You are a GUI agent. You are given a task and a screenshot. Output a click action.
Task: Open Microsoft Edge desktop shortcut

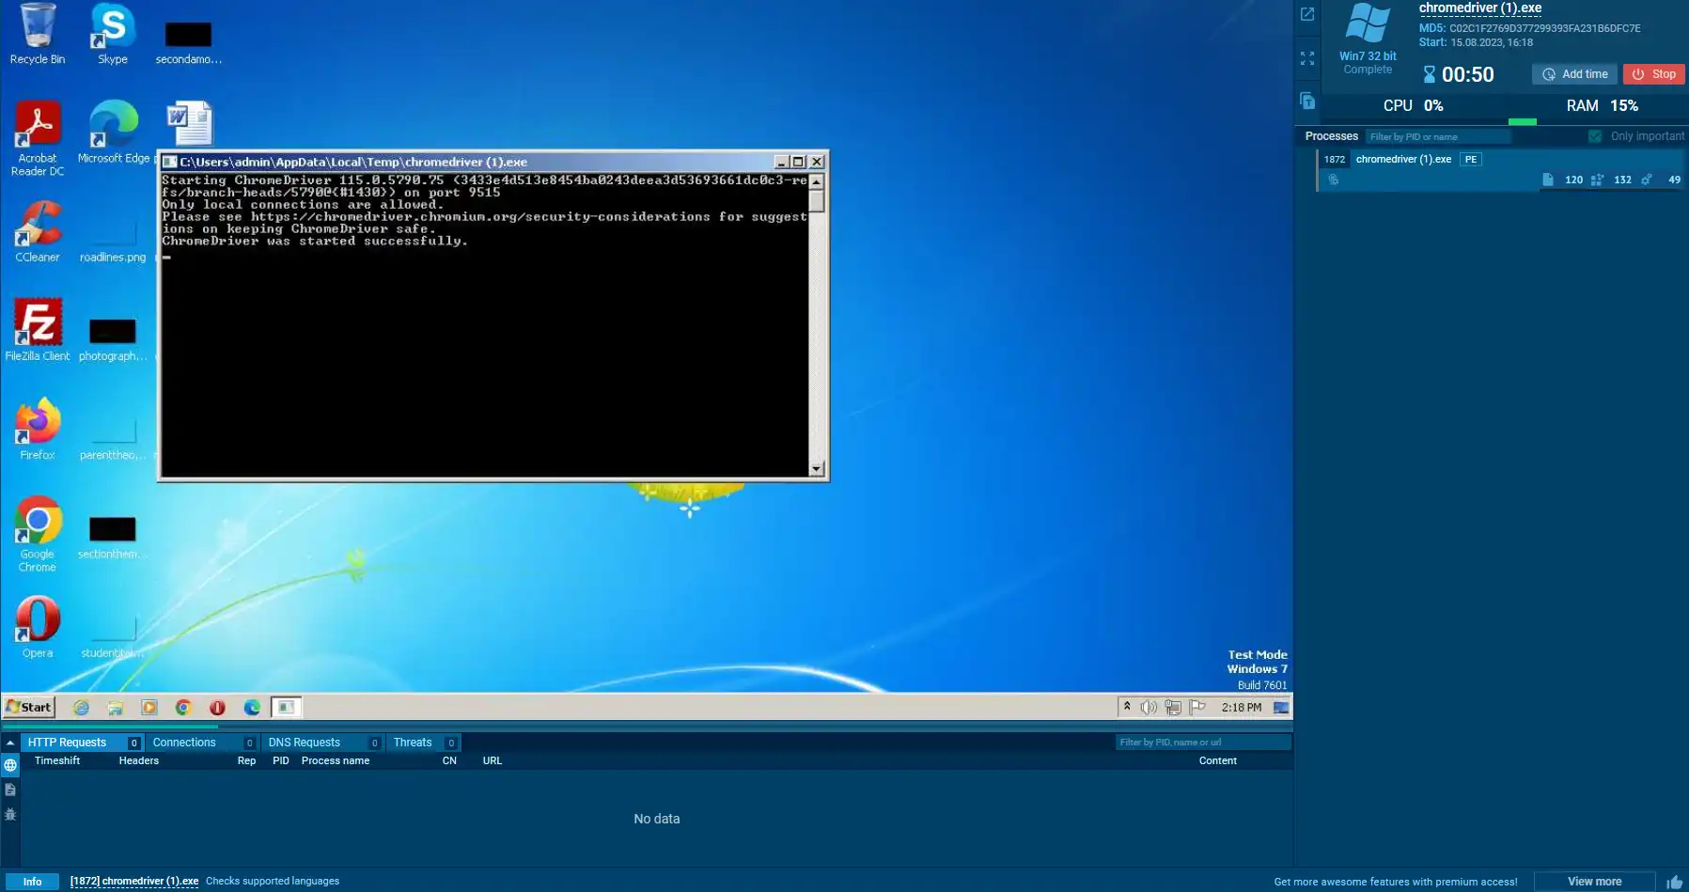pyautogui.click(x=114, y=133)
